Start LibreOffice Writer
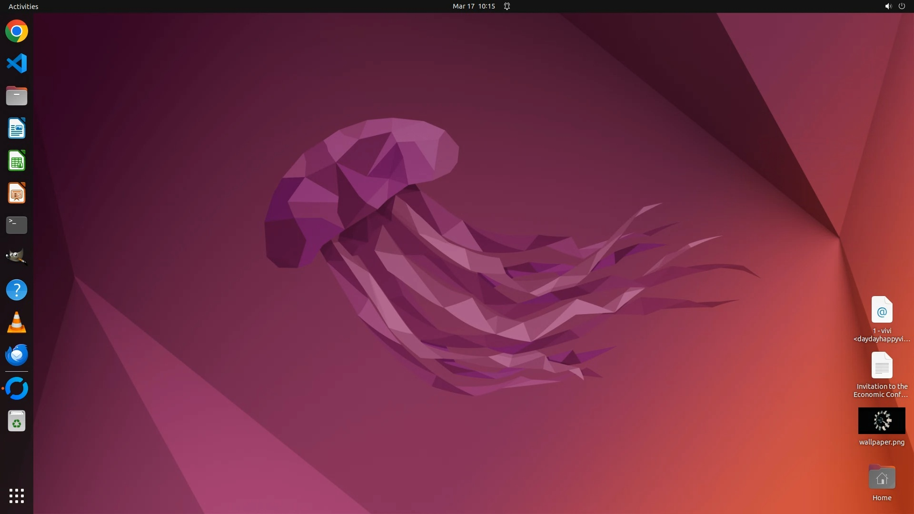This screenshot has height=514, width=914. pyautogui.click(x=17, y=128)
